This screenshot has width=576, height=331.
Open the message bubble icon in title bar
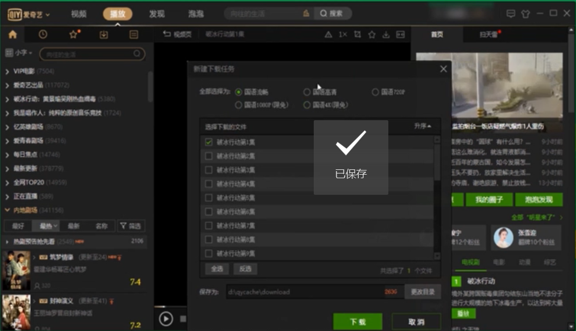(x=511, y=14)
